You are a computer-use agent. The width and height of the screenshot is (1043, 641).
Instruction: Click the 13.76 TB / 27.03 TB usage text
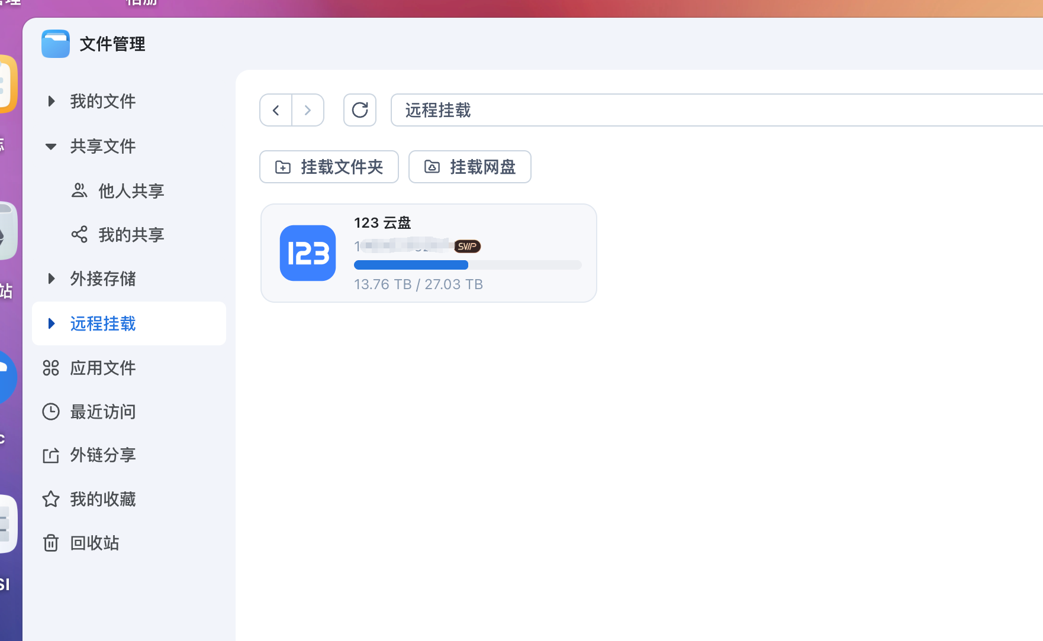pos(419,284)
